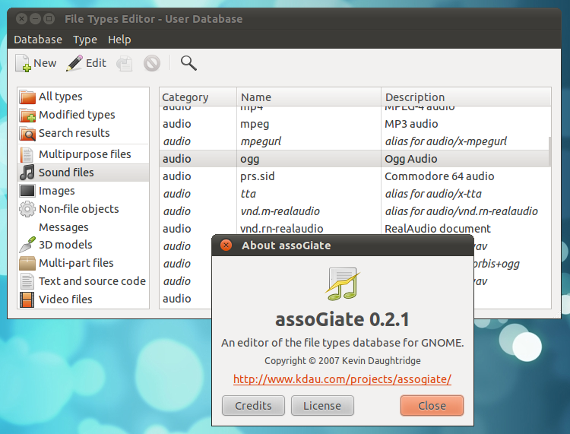Click the greyed-out prohibited-circle toolbar icon
Viewport: 570px width, 434px height.
(x=152, y=63)
